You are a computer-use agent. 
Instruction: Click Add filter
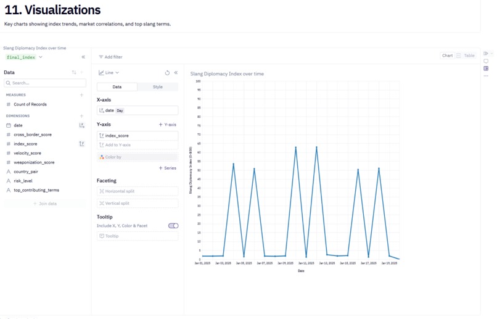tap(110, 57)
